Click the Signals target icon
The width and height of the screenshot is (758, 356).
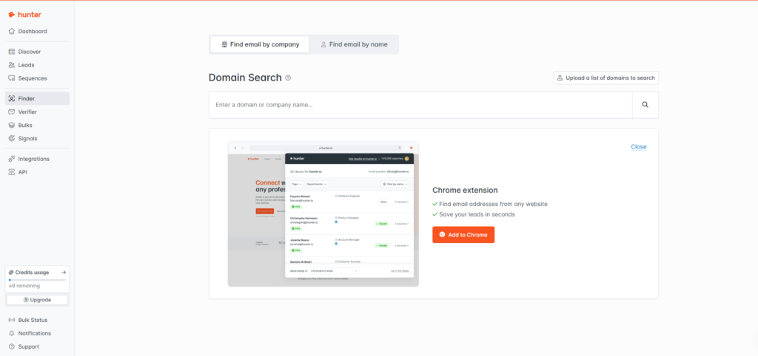tap(12, 138)
